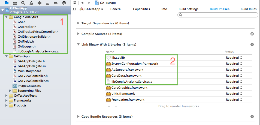Change SystemConfiguration.framework status popup
The width and height of the screenshot is (260, 125).
click(234, 64)
